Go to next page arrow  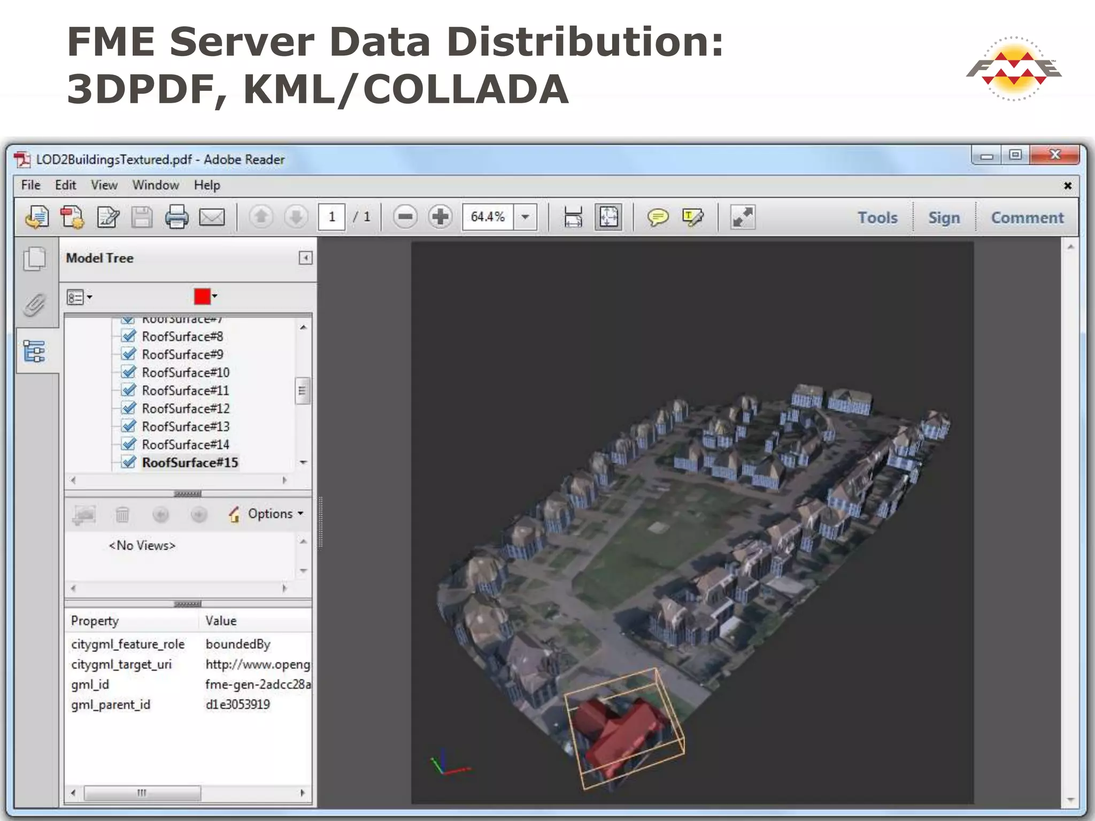coord(296,217)
